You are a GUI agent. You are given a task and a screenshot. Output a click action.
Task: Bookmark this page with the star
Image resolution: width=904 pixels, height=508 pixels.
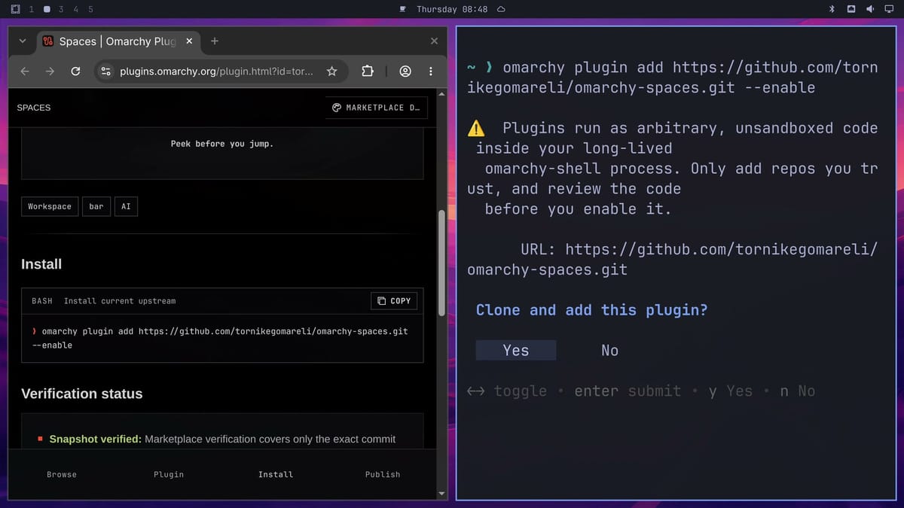tap(331, 71)
